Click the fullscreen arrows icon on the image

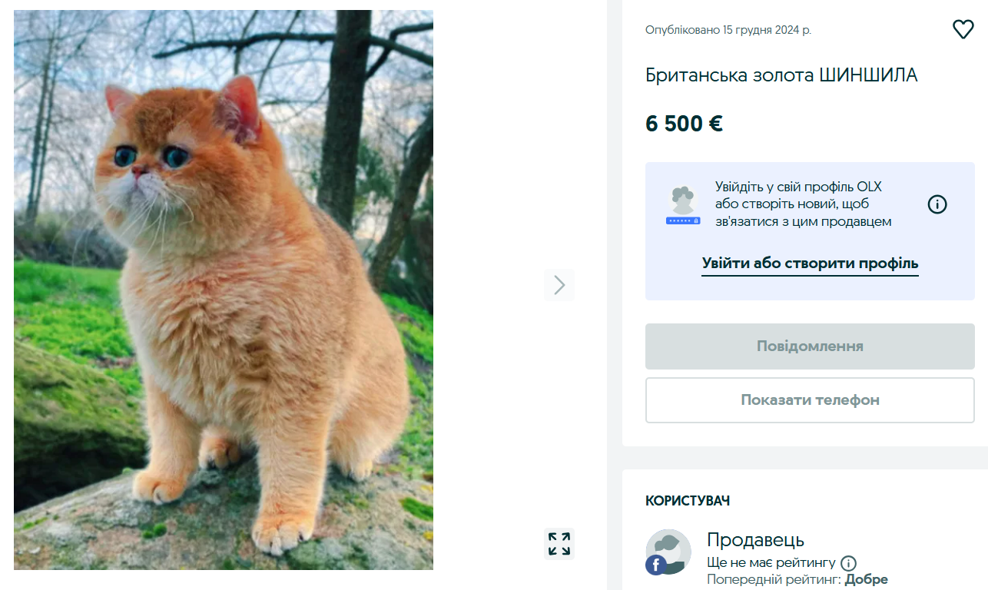(560, 543)
